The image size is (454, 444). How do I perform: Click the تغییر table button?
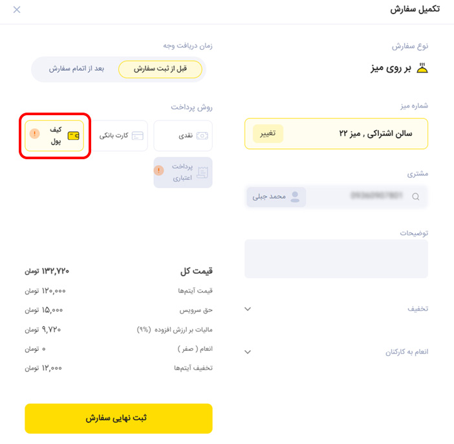coord(268,133)
